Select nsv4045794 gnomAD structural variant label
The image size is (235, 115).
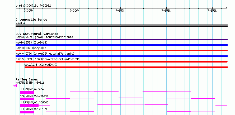[45, 54]
